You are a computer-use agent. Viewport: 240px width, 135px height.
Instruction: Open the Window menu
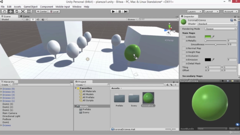(76, 7)
